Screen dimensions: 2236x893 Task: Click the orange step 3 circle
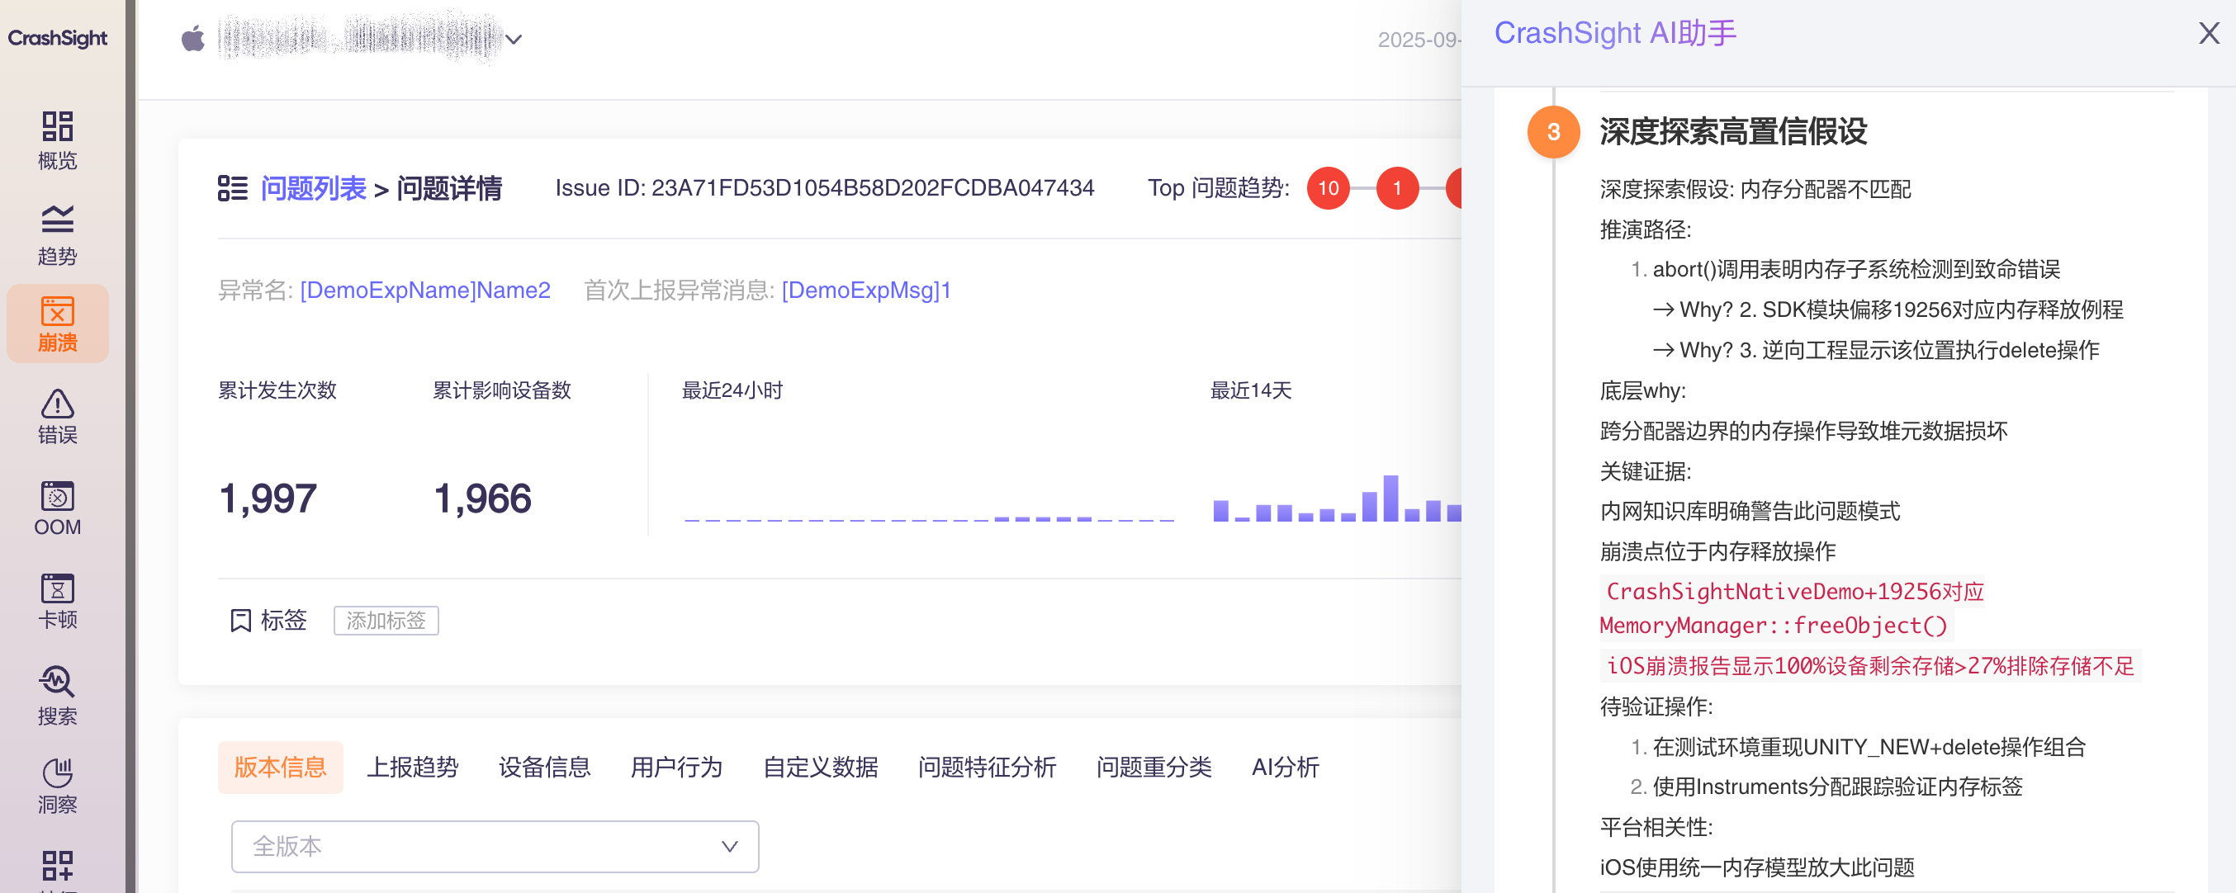tap(1554, 132)
